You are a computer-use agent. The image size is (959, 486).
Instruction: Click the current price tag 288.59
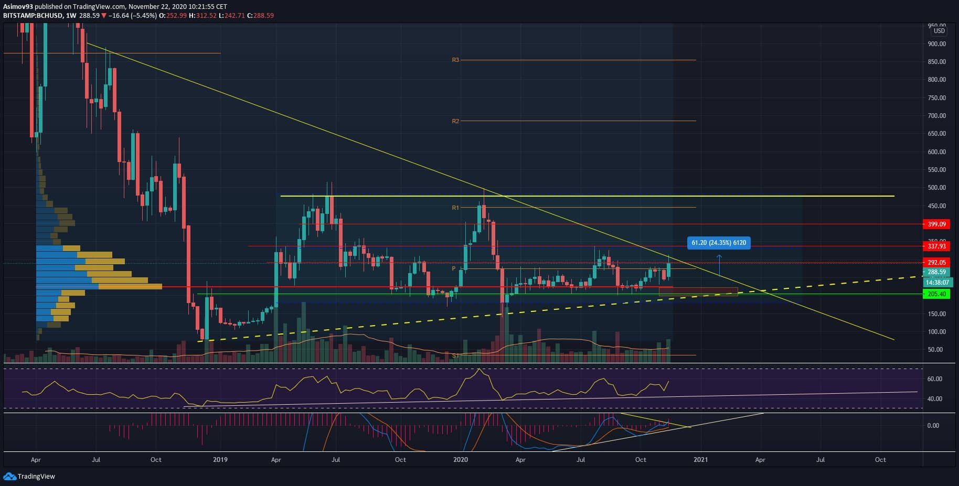[x=936, y=272]
